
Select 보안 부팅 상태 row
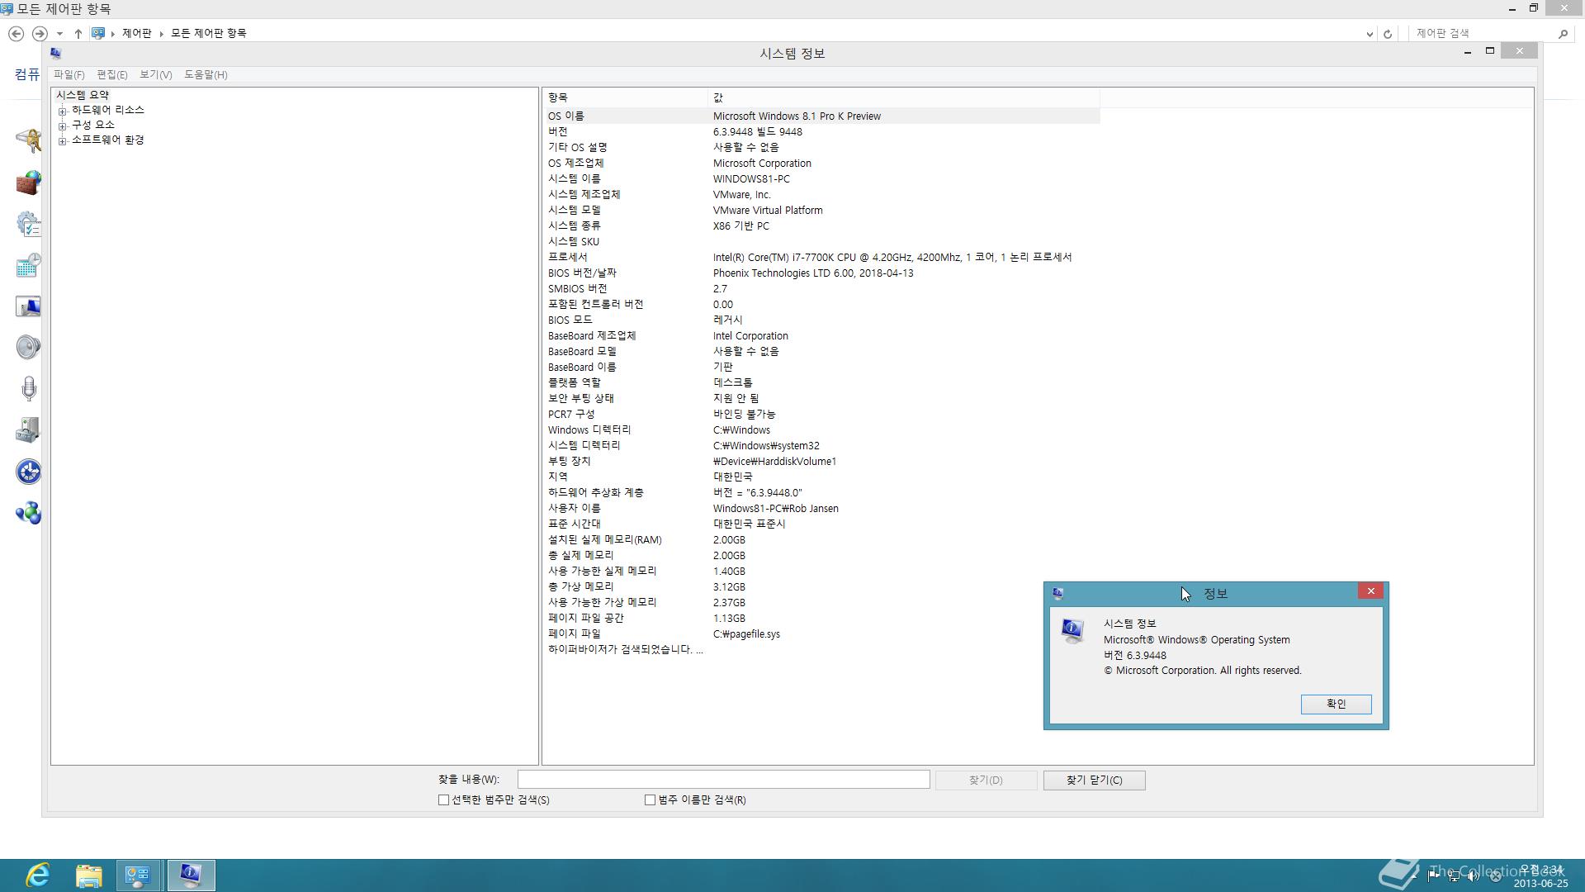click(x=821, y=398)
